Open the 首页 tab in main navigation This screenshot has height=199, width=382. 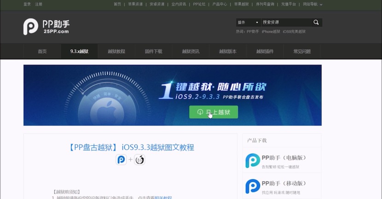tap(42, 52)
